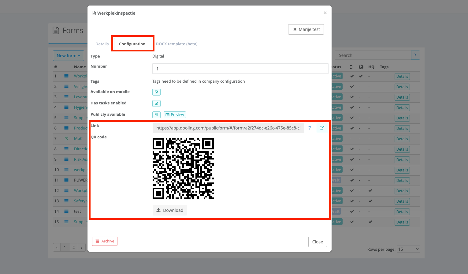Click the Marije test button
Screen dimensions: 468x274
pos(306,29)
